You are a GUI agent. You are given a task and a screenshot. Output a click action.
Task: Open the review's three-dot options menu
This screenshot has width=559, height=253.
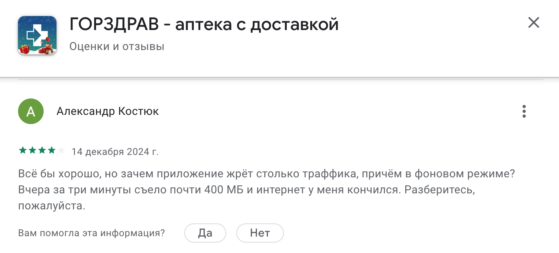(524, 111)
